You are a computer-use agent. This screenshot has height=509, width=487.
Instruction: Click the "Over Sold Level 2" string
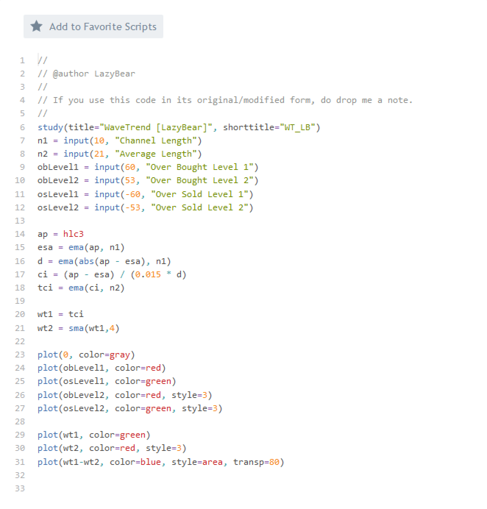coord(199,207)
